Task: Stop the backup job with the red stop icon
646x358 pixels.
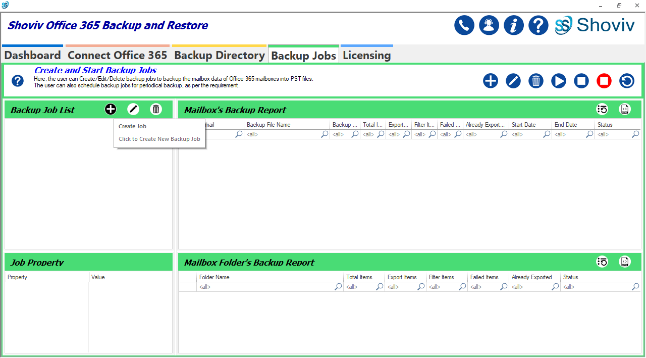Action: pyautogui.click(x=604, y=81)
